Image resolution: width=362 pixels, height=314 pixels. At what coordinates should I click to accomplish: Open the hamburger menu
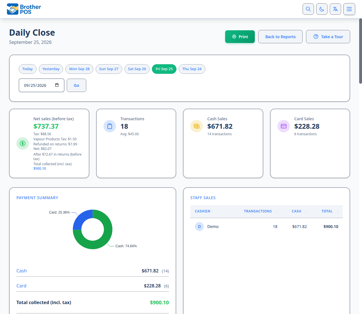coord(349,9)
